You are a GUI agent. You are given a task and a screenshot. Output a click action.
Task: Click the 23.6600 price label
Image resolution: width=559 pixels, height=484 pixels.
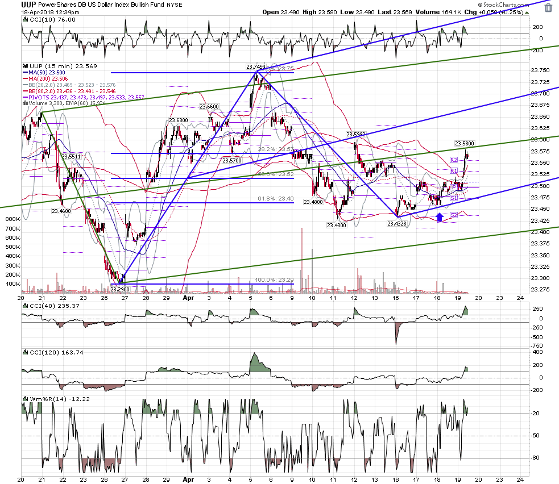pos(209,106)
